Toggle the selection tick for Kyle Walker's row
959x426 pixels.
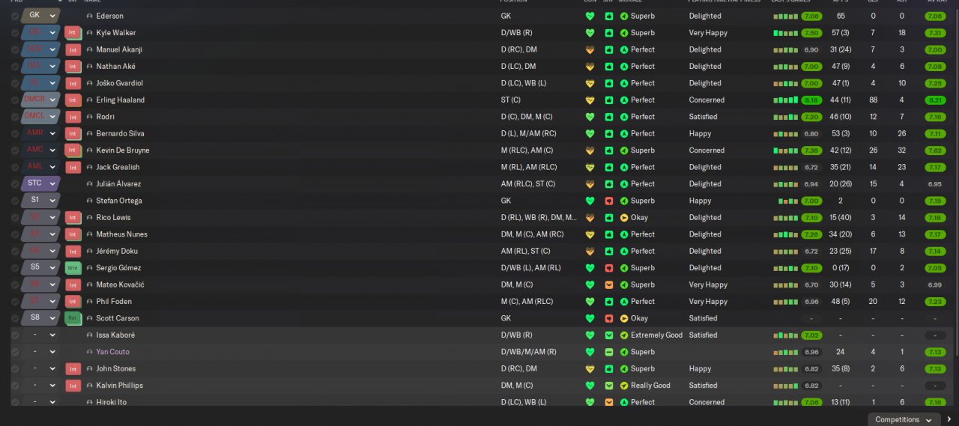pyautogui.click(x=15, y=33)
